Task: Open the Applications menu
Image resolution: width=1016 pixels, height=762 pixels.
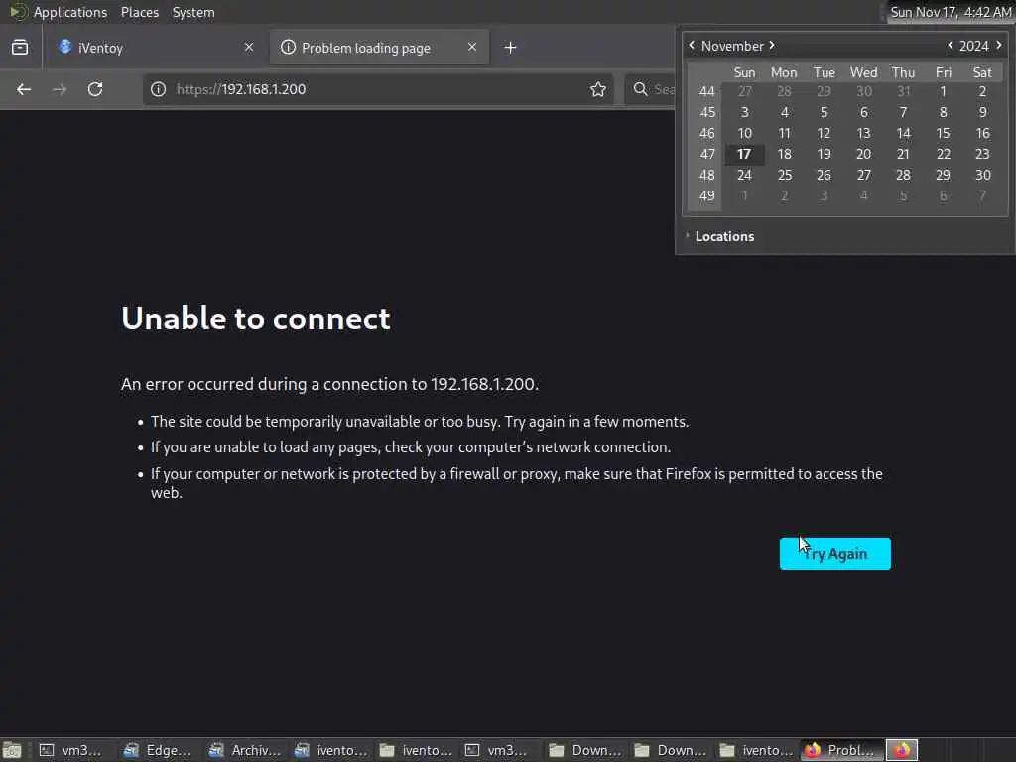Action: pos(70,12)
